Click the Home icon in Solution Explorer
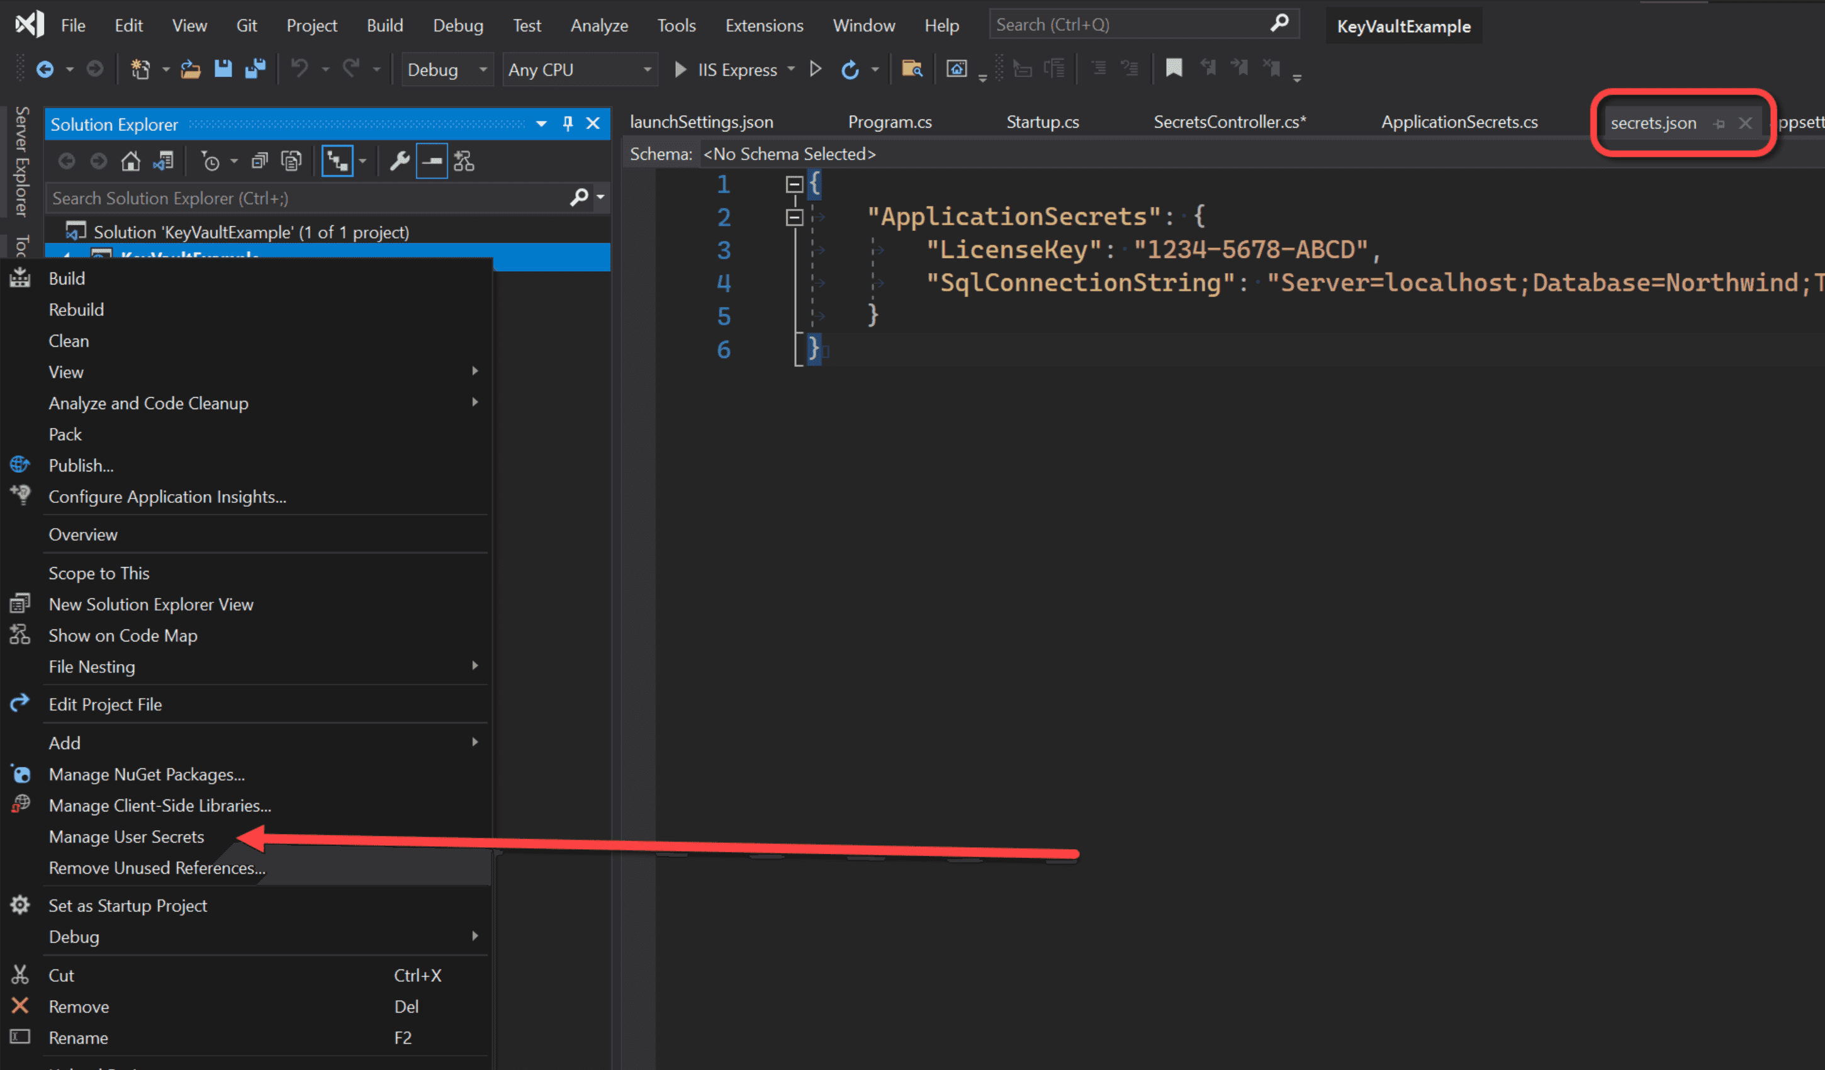Image resolution: width=1825 pixels, height=1070 pixels. coord(130,161)
